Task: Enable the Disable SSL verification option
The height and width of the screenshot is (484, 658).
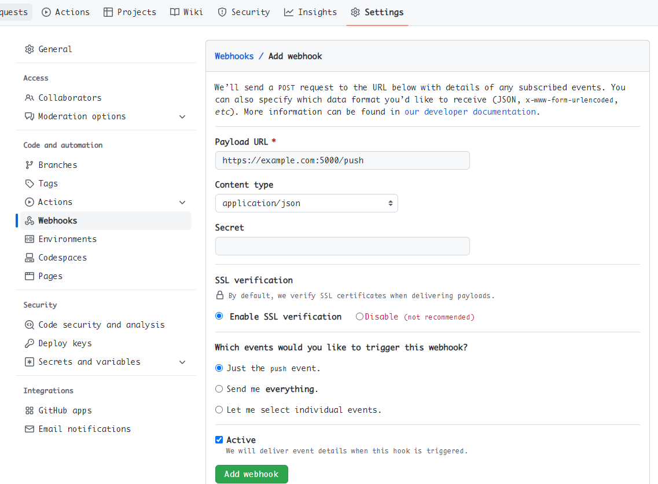Action: (x=360, y=316)
